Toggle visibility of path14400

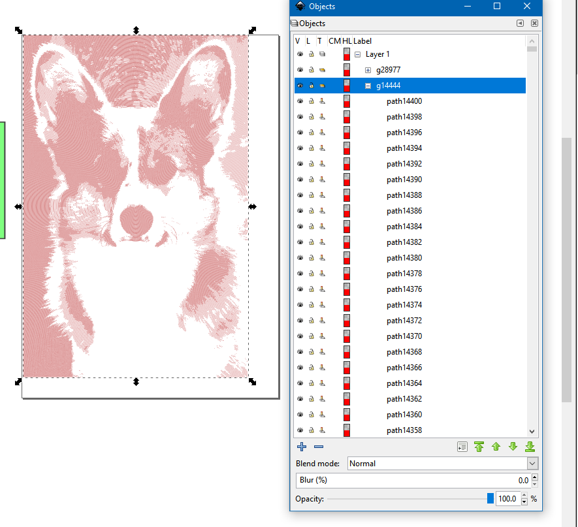coord(300,101)
